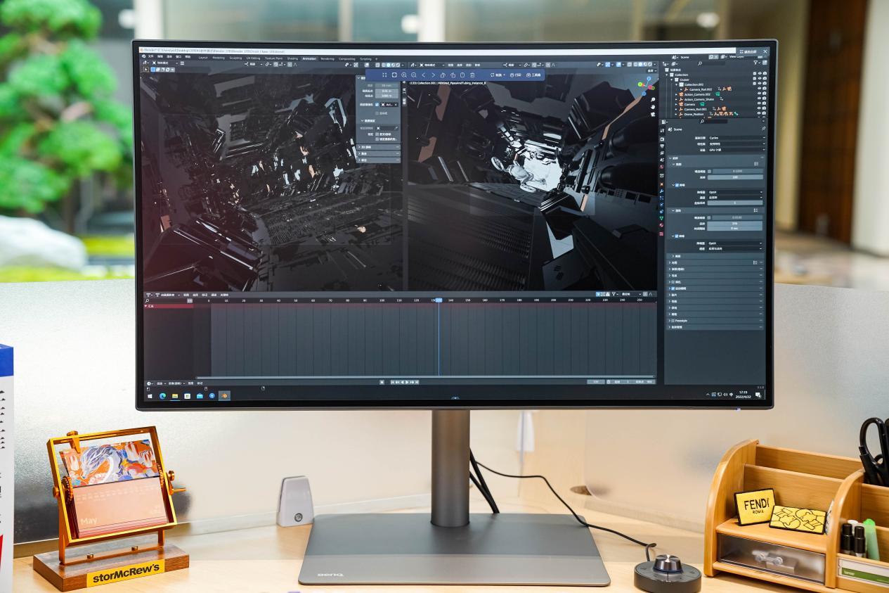Image resolution: width=889 pixels, height=593 pixels.
Task: Click the taskbar clock showing 17:19
Action: (743, 394)
